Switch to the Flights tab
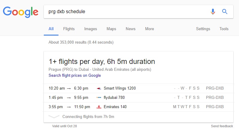 69,29
